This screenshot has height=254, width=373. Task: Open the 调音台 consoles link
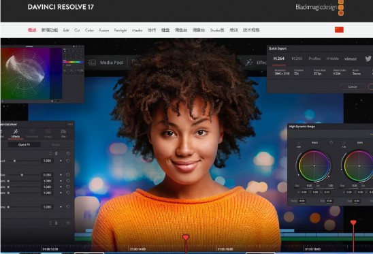[x=198, y=30]
